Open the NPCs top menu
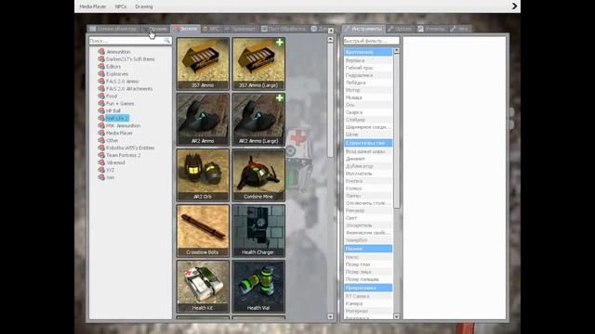The height and width of the screenshot is (334, 595). click(x=121, y=6)
